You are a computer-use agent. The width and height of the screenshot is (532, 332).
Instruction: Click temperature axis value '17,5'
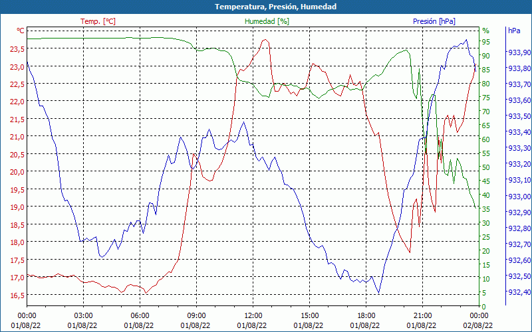pyautogui.click(x=17, y=260)
